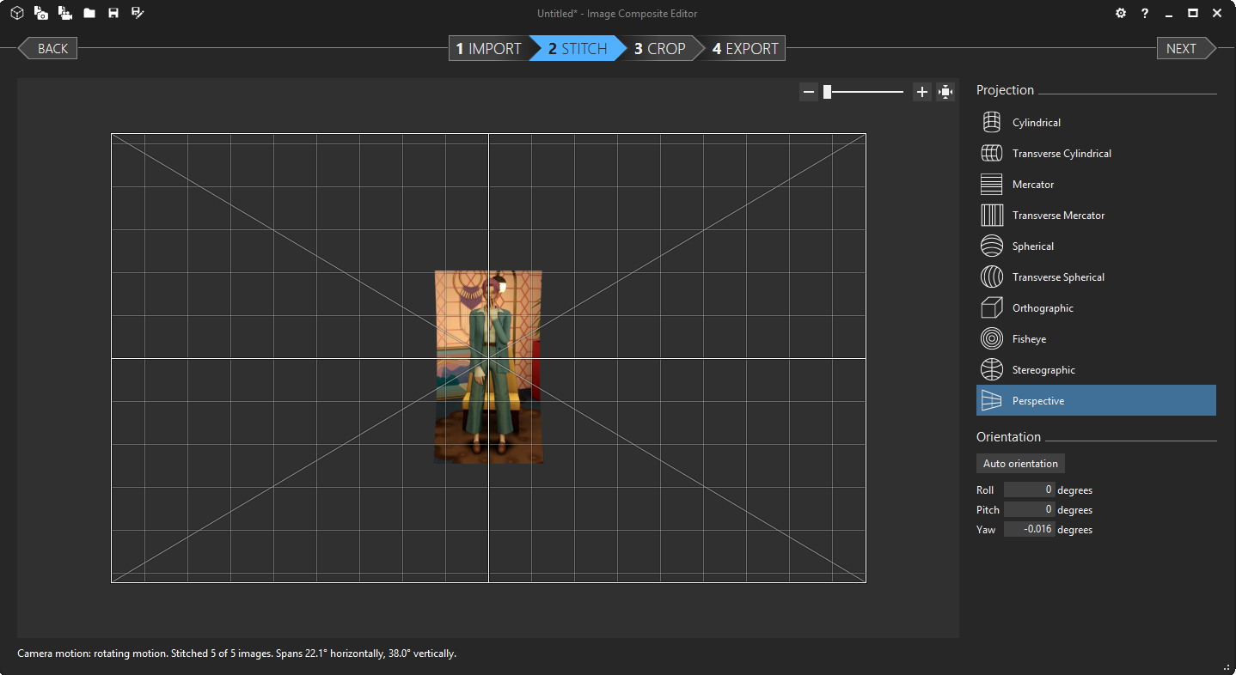Click the New Panorama cube icon
1236x675 pixels.
[x=16, y=13]
